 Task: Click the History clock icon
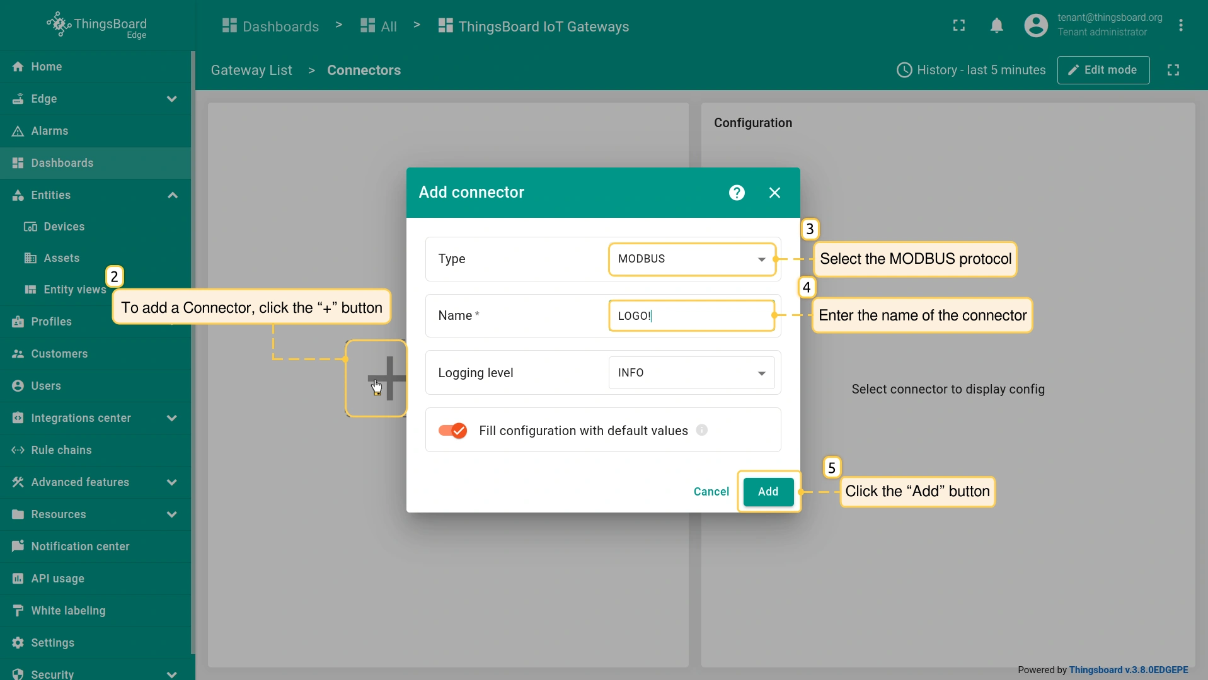[x=904, y=70]
